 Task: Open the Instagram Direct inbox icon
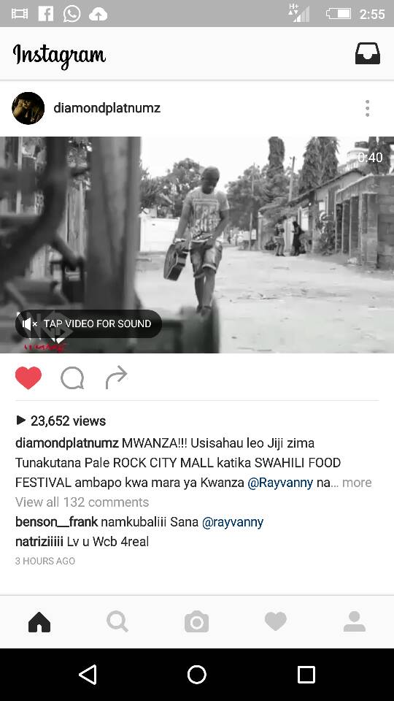point(367,53)
